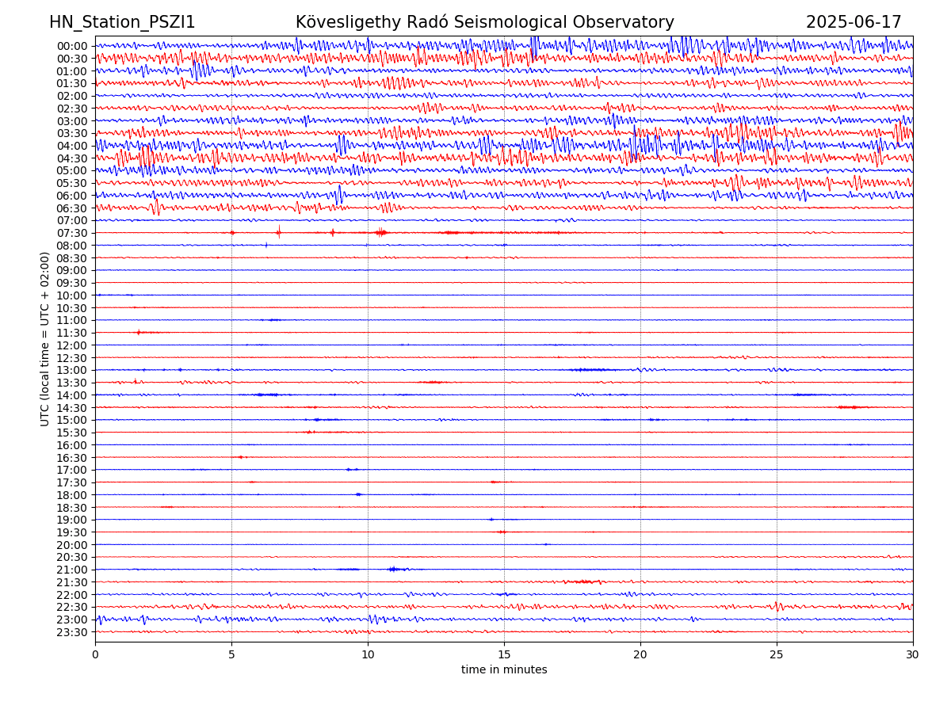
Task: Click the 0 tick on minutes axis
Action: point(95,655)
